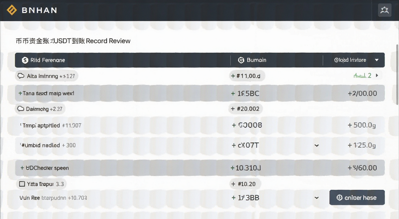The height and width of the screenshot is (219, 399).
Task: Expand the chevron in the 1'3BB row
Action: click(317, 198)
